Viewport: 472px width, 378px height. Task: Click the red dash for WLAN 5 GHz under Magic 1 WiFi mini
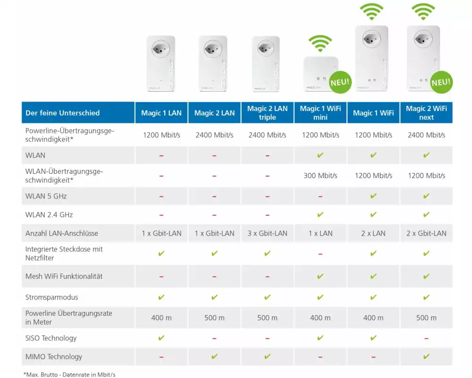320,196
